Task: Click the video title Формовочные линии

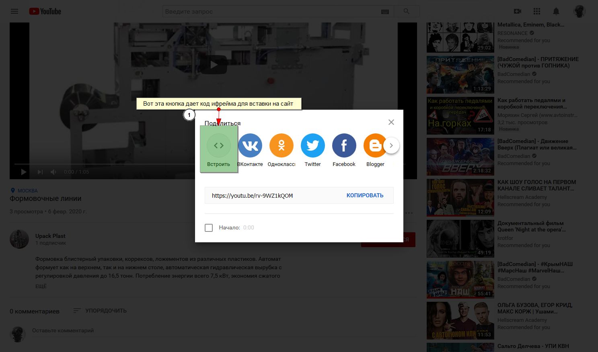Action: point(45,199)
